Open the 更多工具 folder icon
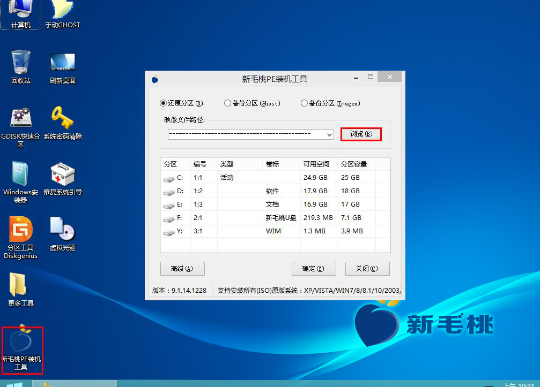The image size is (540, 387). click(x=21, y=290)
